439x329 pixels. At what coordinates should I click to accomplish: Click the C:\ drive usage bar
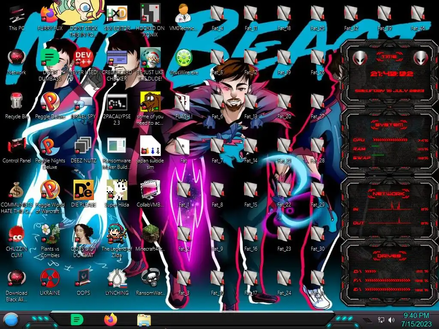tap(371, 271)
